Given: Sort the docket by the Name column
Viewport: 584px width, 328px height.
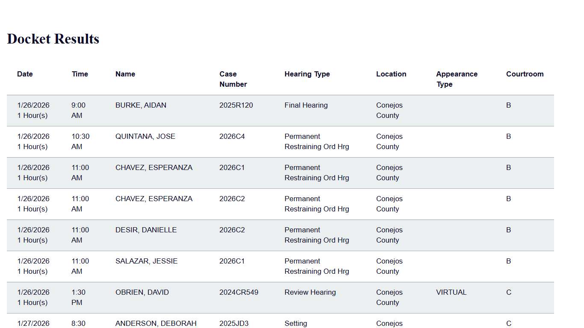Looking at the screenshot, I should coord(125,74).
